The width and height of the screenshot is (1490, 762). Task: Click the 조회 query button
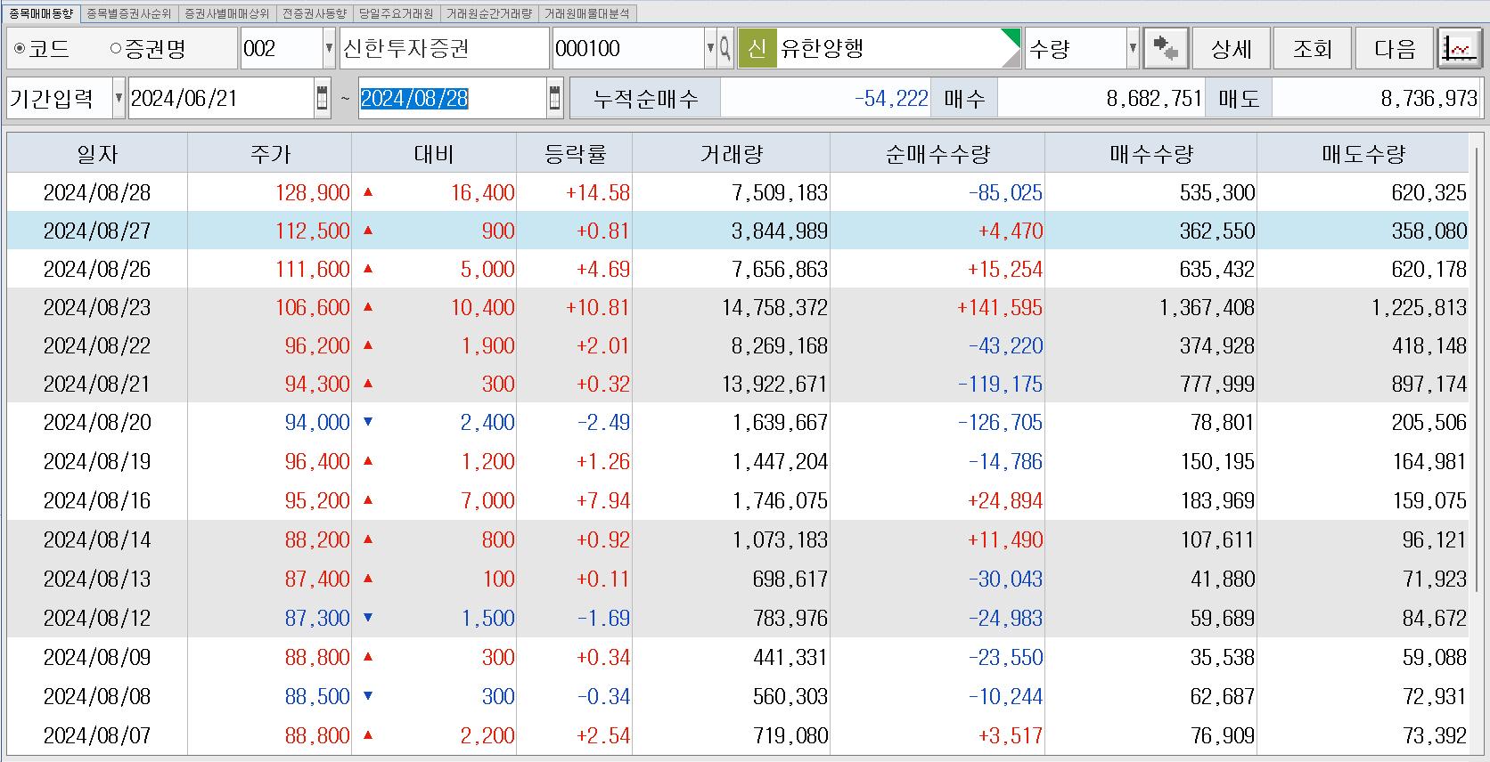coord(1312,48)
